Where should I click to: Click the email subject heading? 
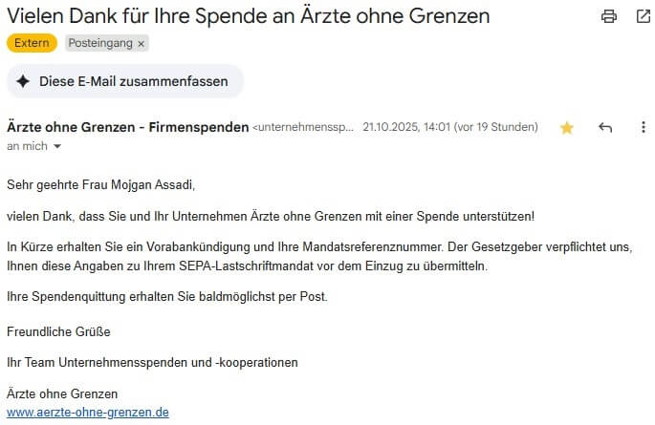[249, 16]
